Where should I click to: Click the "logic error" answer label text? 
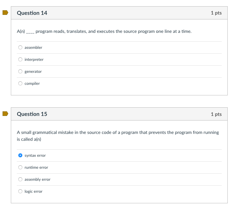click(33, 191)
